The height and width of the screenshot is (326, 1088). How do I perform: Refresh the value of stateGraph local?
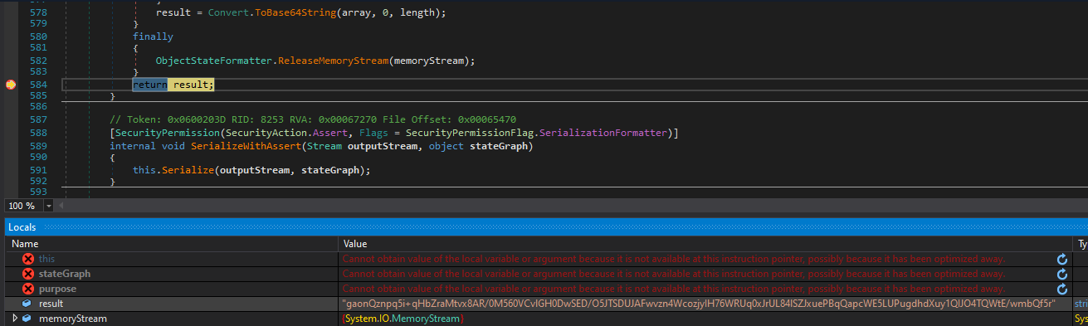(x=1061, y=274)
